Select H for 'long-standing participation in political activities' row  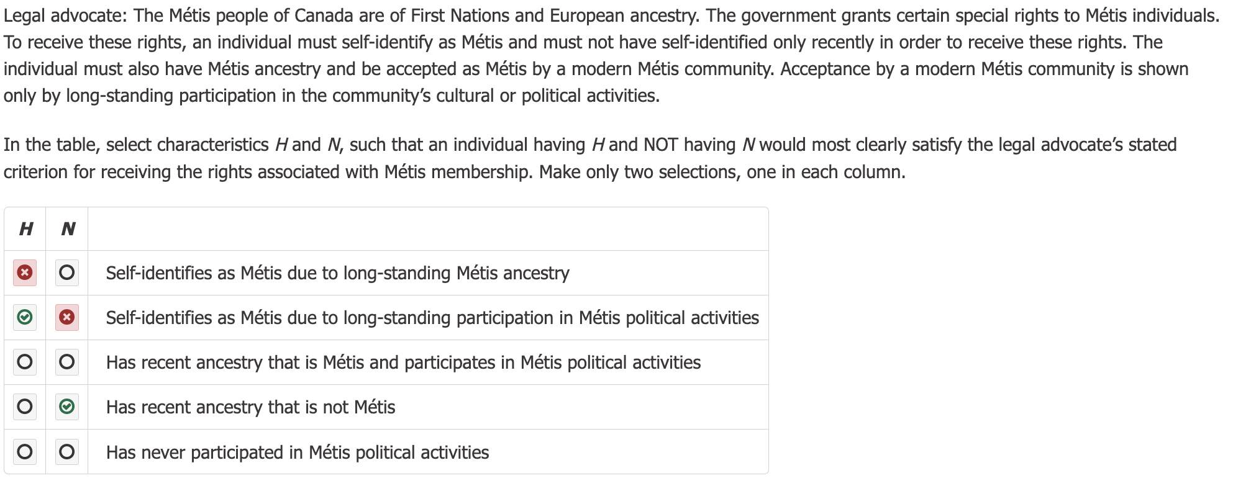point(25,317)
